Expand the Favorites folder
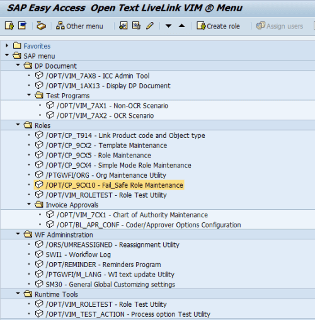The width and height of the screenshot is (315, 320). 7,45
